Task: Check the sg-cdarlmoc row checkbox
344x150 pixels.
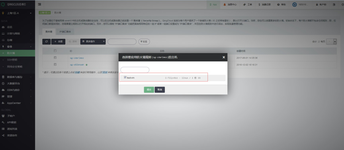Action: click(x=55, y=58)
